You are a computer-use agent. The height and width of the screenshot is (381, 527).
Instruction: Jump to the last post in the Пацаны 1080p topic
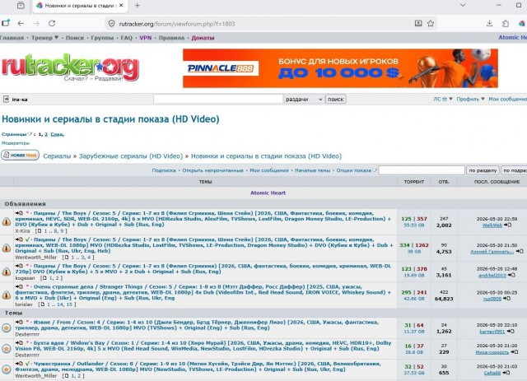click(x=520, y=251)
